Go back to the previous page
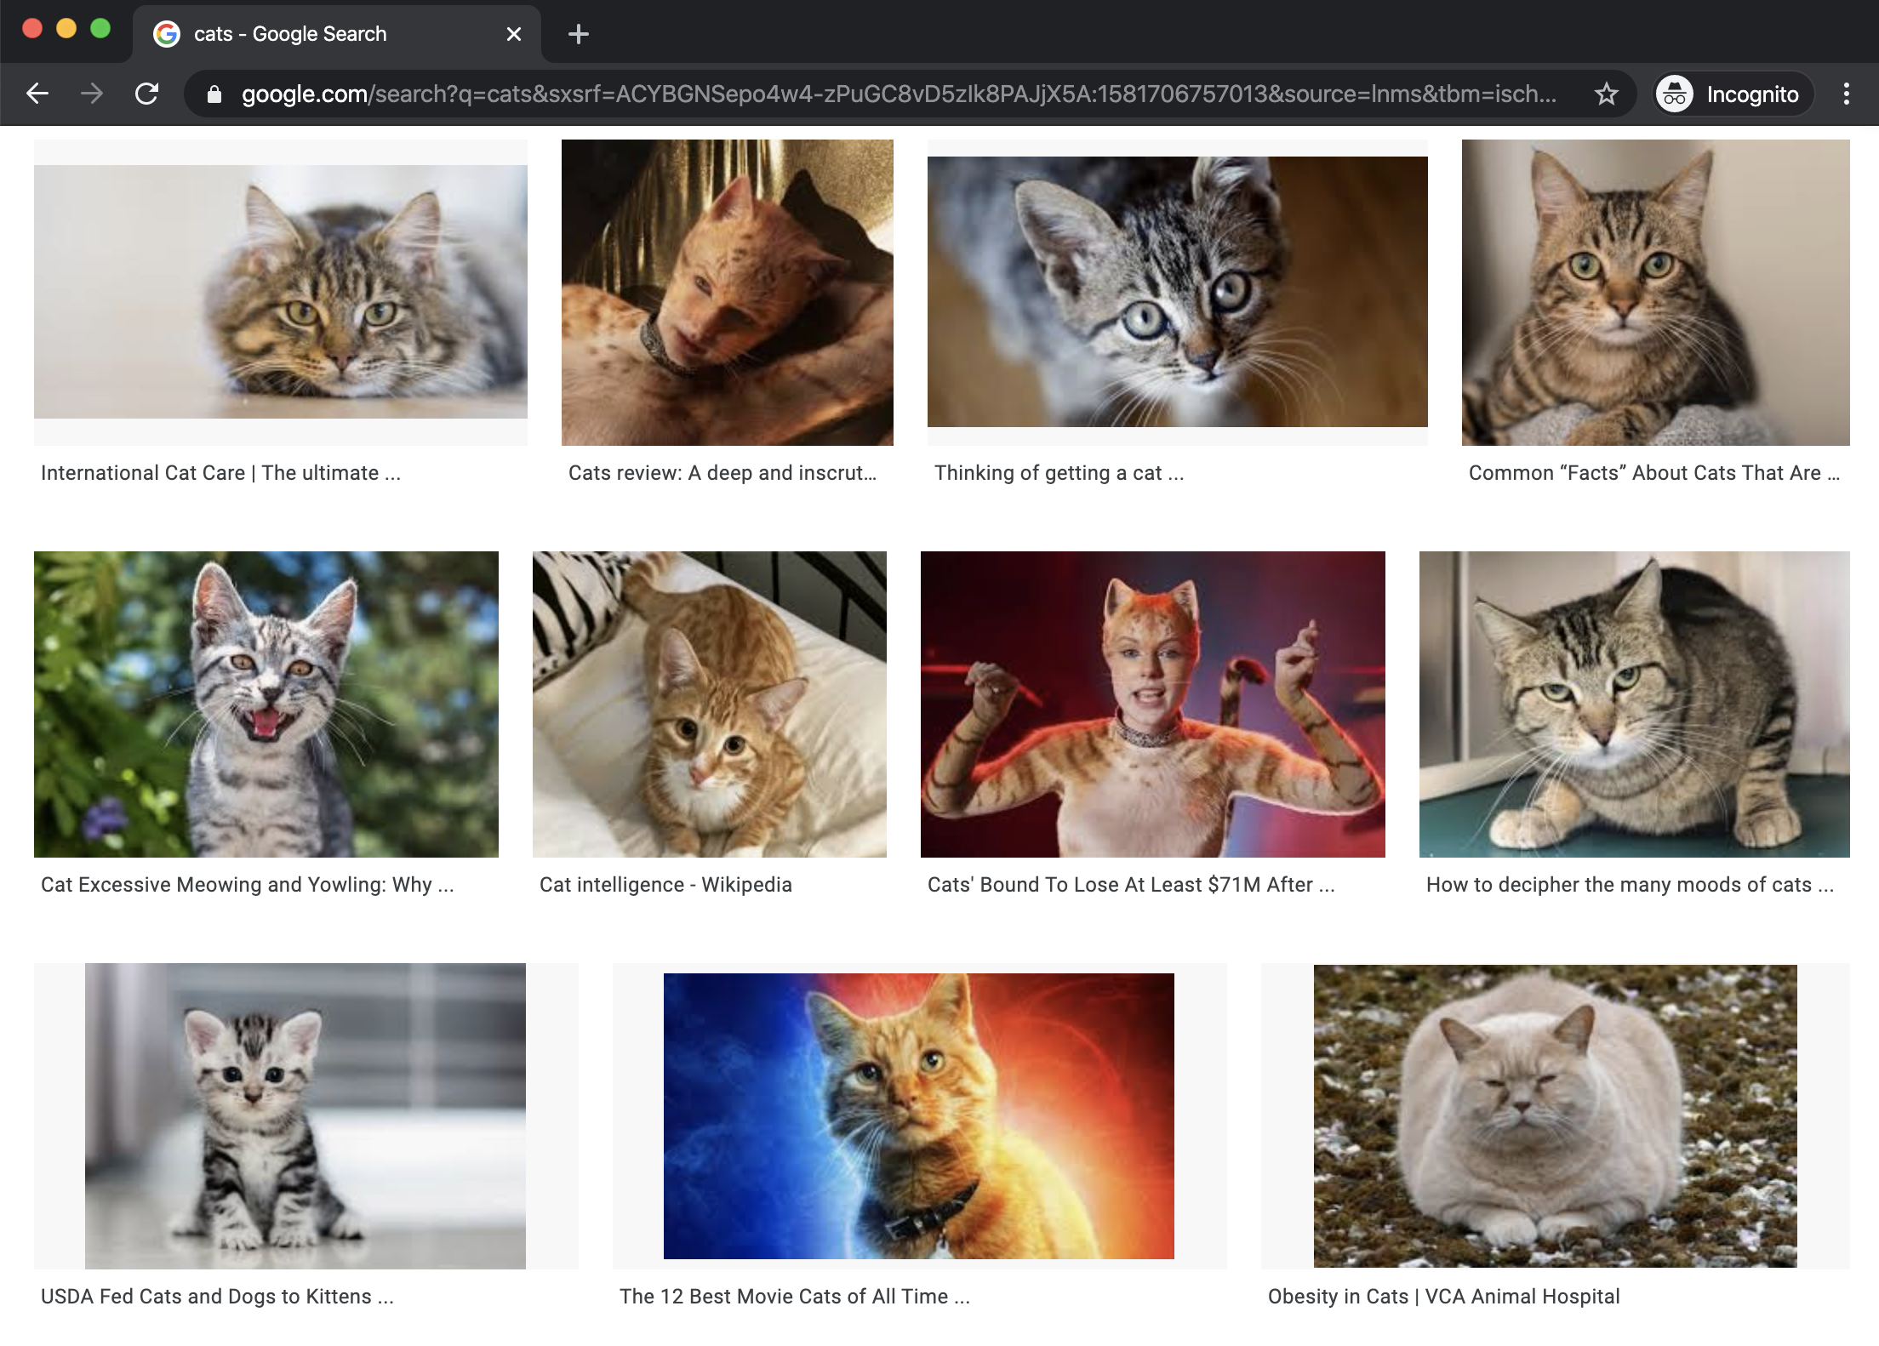Image resolution: width=1879 pixels, height=1346 pixels. (x=37, y=94)
